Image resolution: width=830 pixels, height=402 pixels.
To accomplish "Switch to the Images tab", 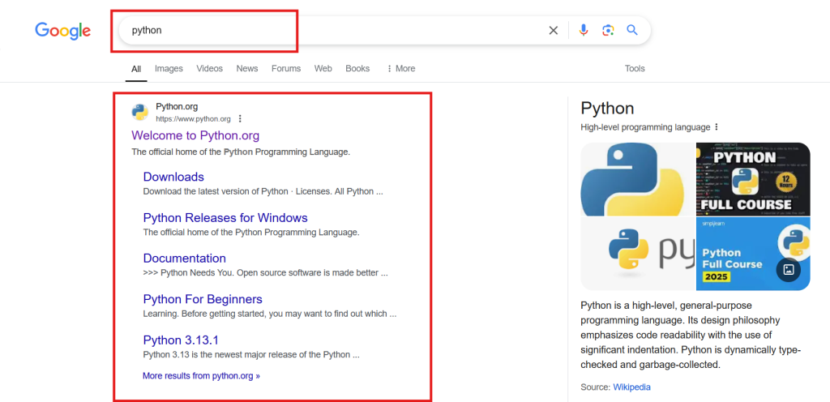I will pyautogui.click(x=169, y=69).
